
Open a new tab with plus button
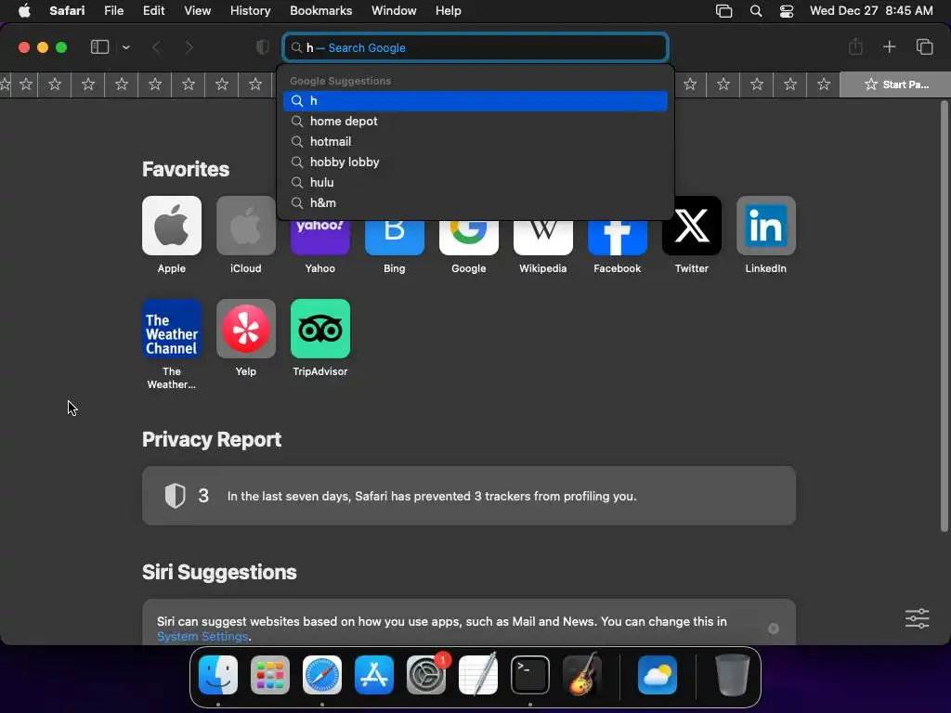coord(889,46)
